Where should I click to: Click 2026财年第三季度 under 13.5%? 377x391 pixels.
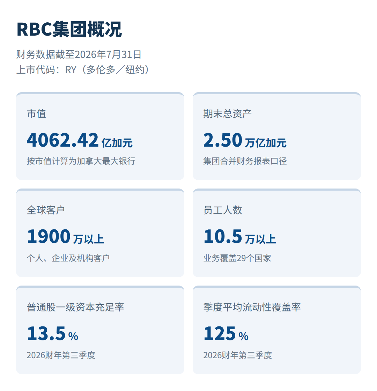pos(61,355)
